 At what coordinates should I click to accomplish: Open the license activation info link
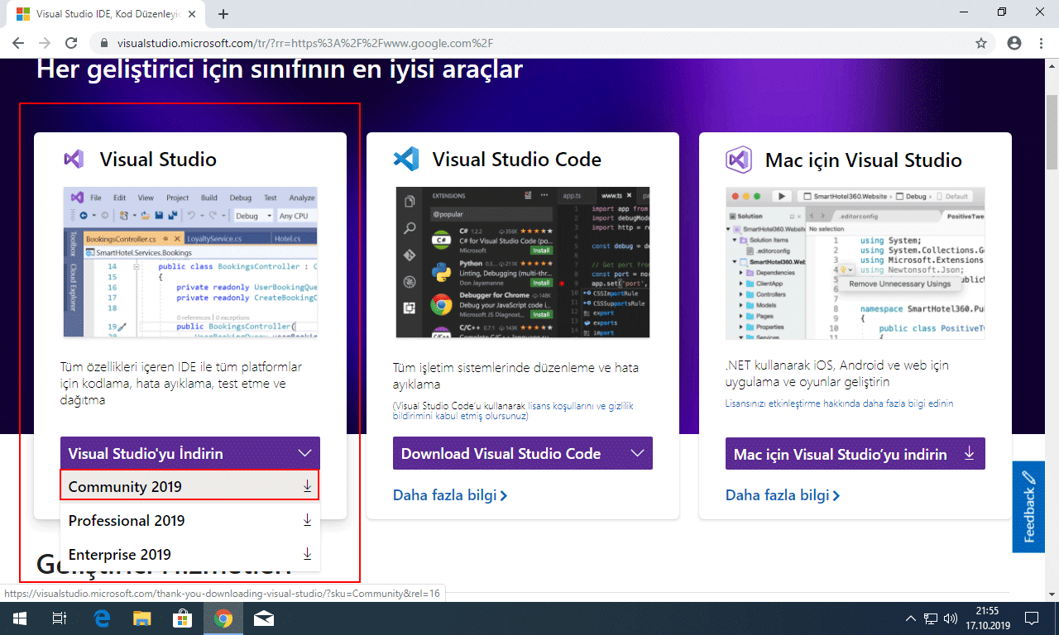[839, 403]
